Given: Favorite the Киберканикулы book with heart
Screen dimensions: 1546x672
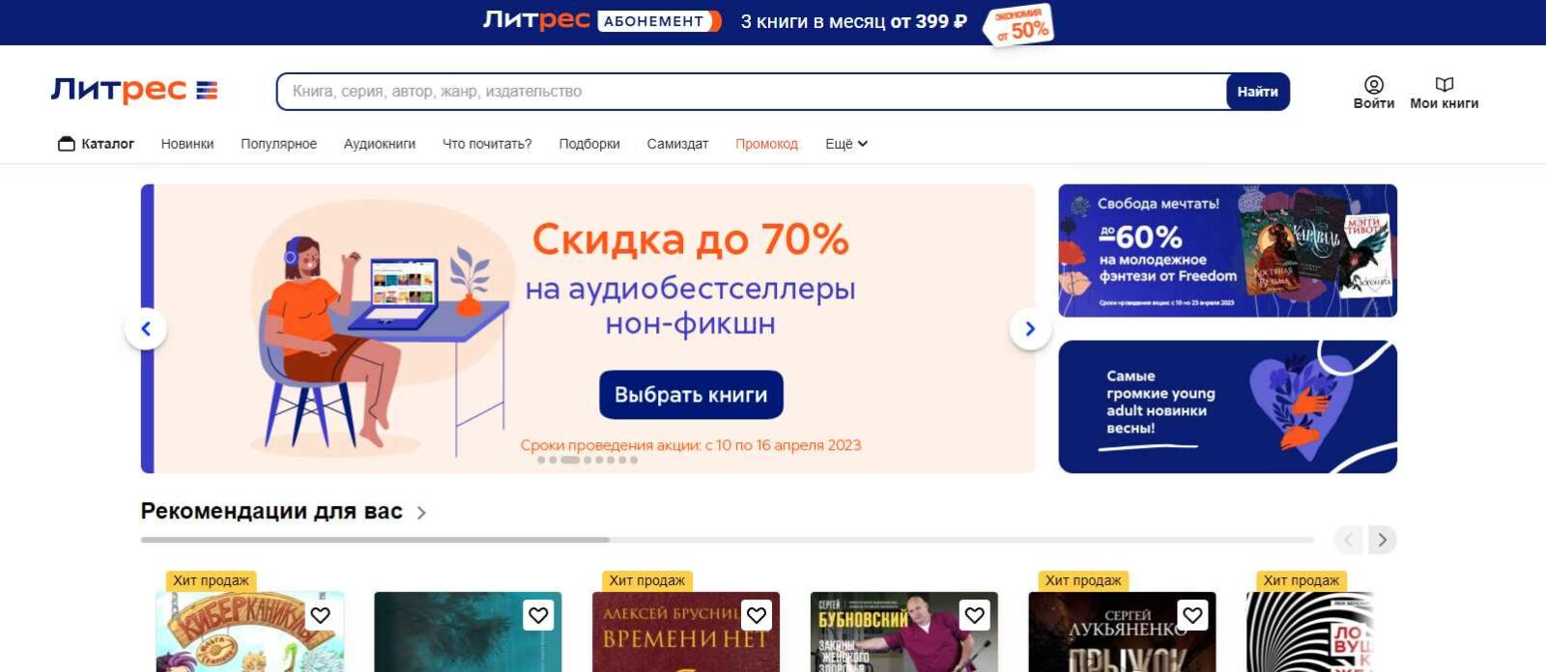Looking at the screenshot, I should 320,615.
